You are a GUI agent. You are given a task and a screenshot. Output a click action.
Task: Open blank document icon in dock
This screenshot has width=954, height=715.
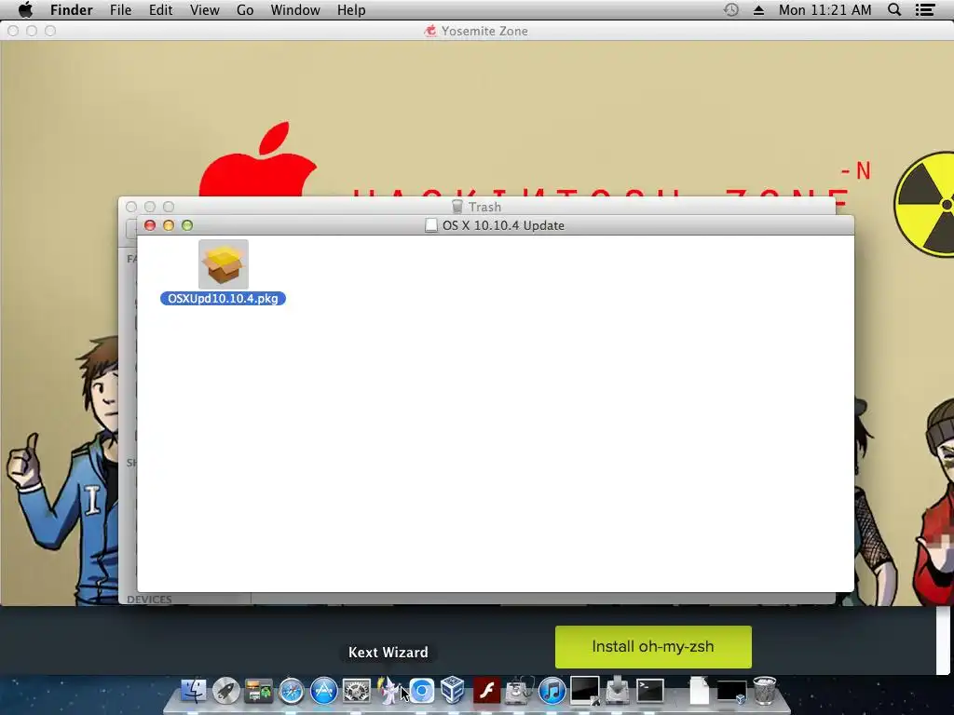coord(699,692)
